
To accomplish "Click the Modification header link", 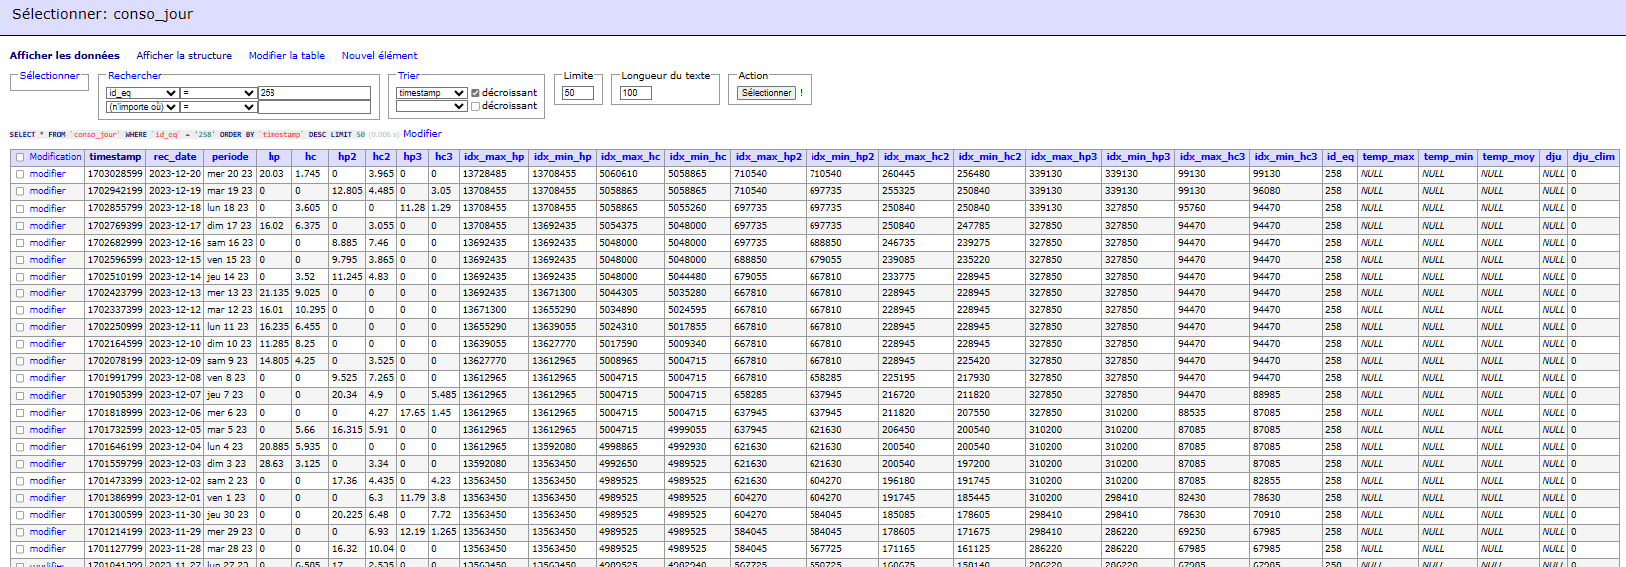I will point(55,157).
